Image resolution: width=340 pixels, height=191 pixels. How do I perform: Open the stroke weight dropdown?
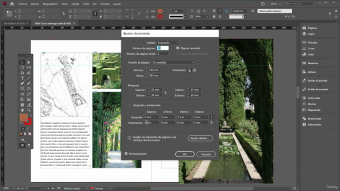185,11
